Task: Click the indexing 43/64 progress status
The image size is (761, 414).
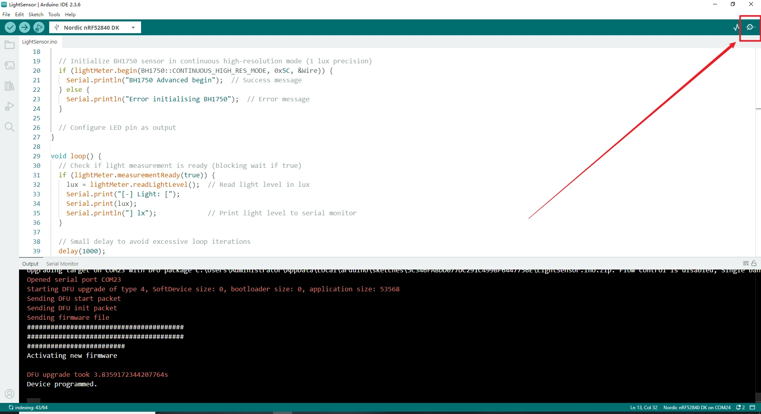Action: [28, 407]
